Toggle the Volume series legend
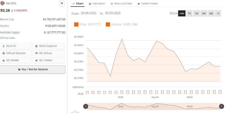 121,25
